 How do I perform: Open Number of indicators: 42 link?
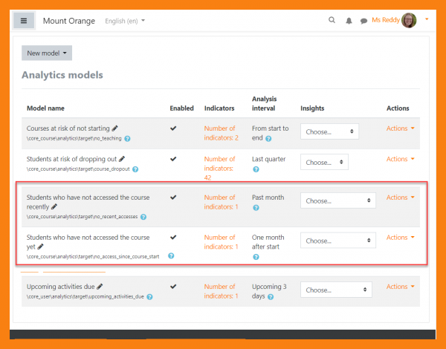(220, 168)
